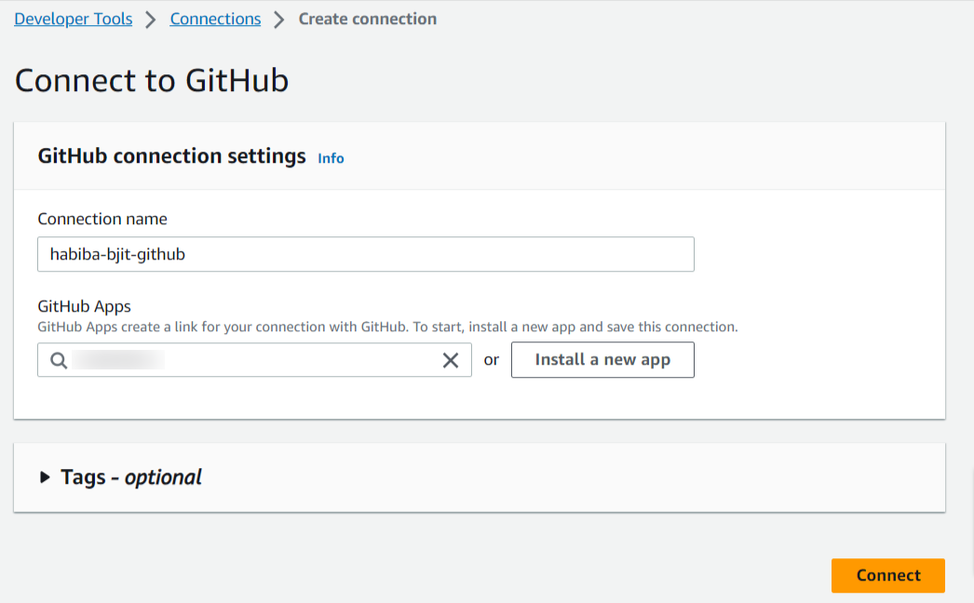Screen dimensions: 974x603
Task: Open the Developer Tools breadcrumb link
Action: pos(74,19)
